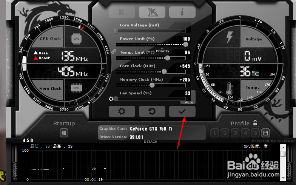The height and width of the screenshot is (185, 296).
Task: Click the scroll down arrow of monitor graph
Action: tap(283, 177)
